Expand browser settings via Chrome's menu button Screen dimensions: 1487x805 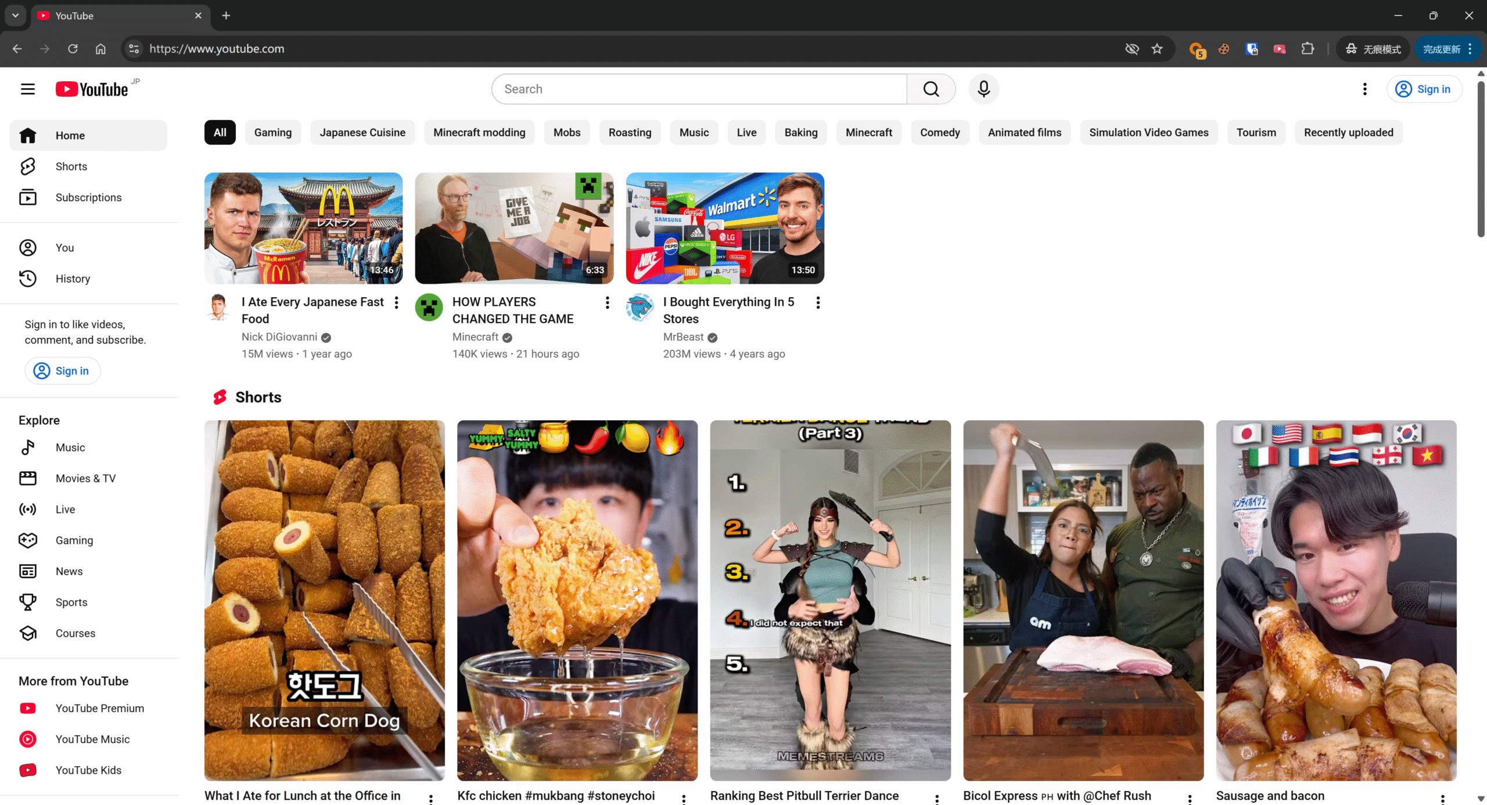coord(1469,49)
